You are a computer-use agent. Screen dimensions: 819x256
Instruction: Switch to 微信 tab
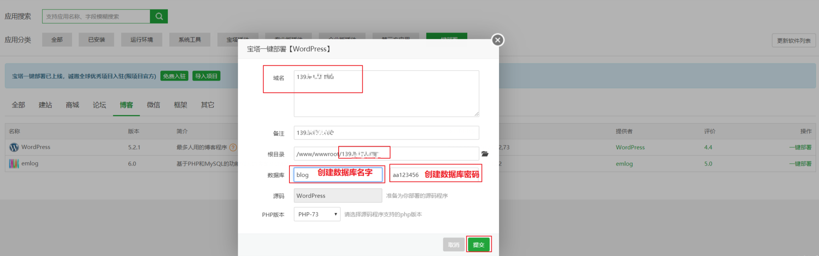(153, 105)
